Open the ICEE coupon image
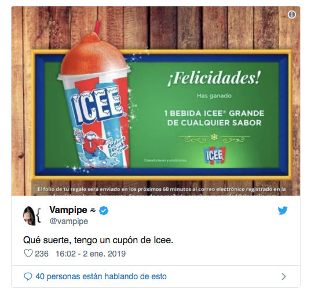 (x=156, y=101)
